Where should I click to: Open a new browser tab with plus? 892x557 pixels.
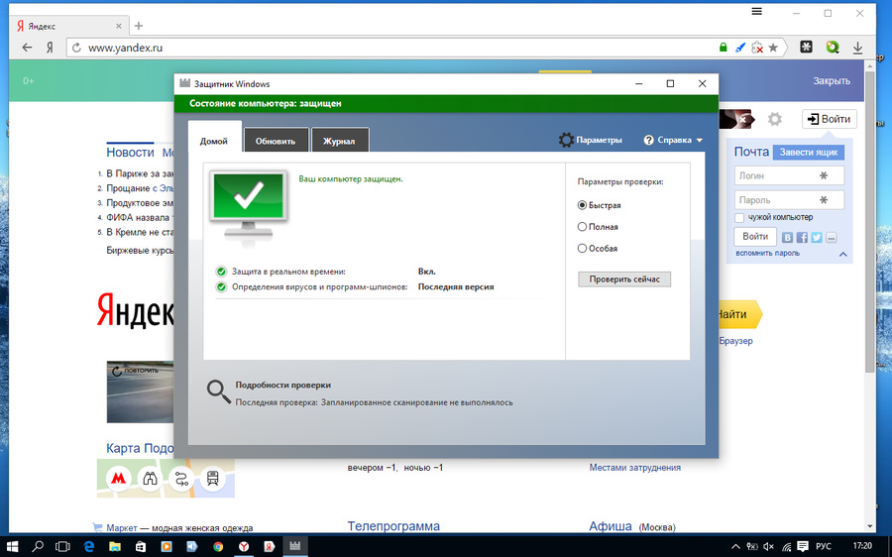pyautogui.click(x=138, y=26)
